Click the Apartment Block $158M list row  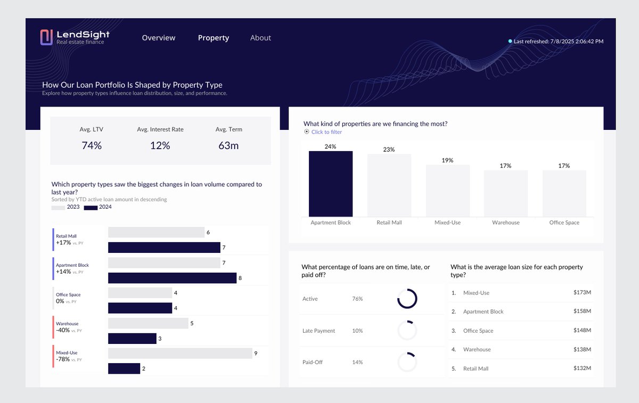point(521,311)
